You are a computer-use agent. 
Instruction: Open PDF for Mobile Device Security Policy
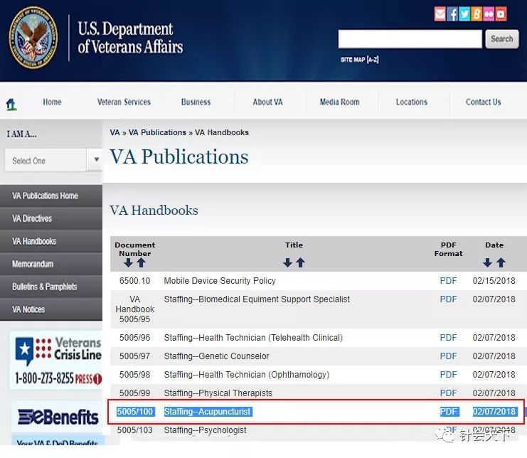[448, 281]
